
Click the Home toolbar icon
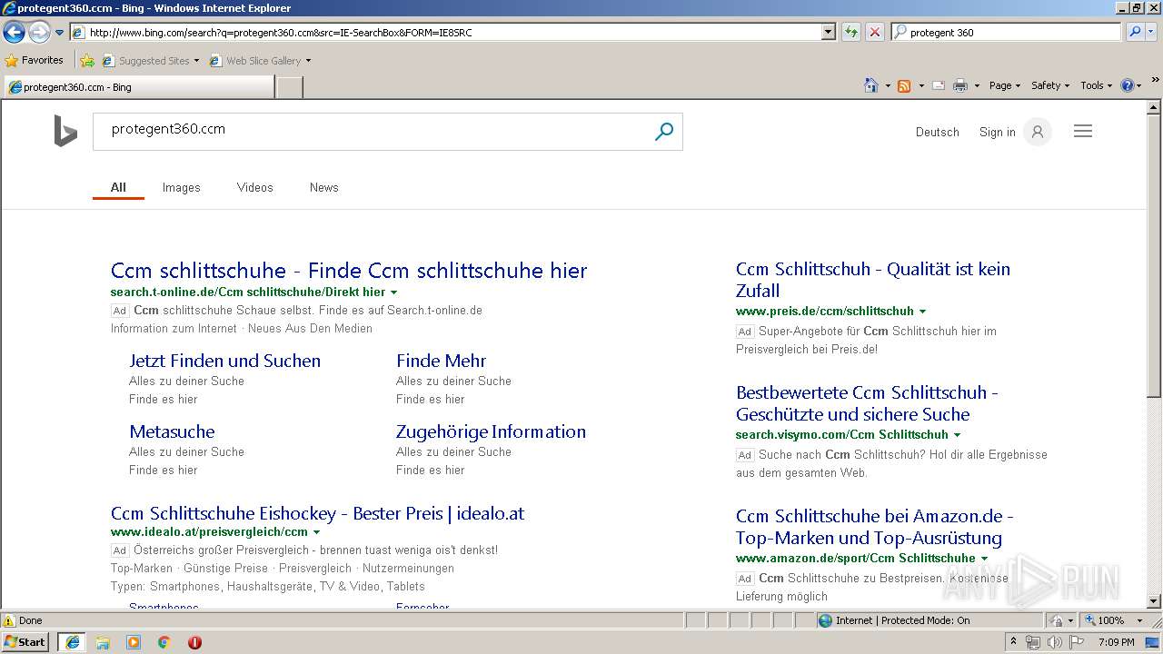(x=870, y=85)
